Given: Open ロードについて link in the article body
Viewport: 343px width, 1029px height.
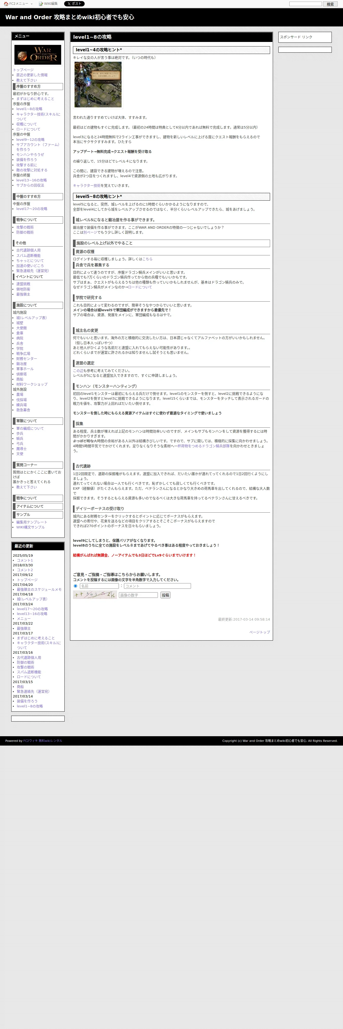Looking at the screenshot, I should coord(140,287).
